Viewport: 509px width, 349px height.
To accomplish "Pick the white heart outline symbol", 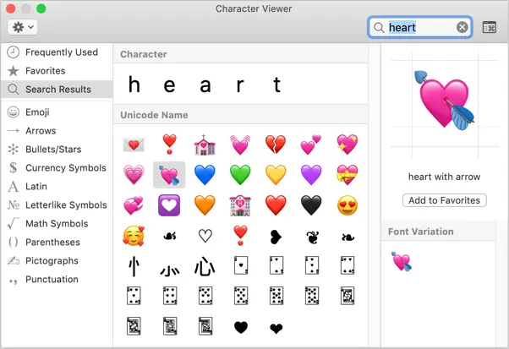I will pyautogui.click(x=205, y=236).
